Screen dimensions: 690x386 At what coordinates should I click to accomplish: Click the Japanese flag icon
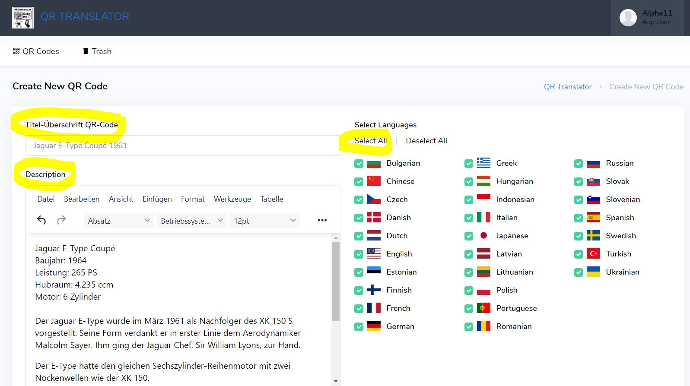[x=483, y=236]
